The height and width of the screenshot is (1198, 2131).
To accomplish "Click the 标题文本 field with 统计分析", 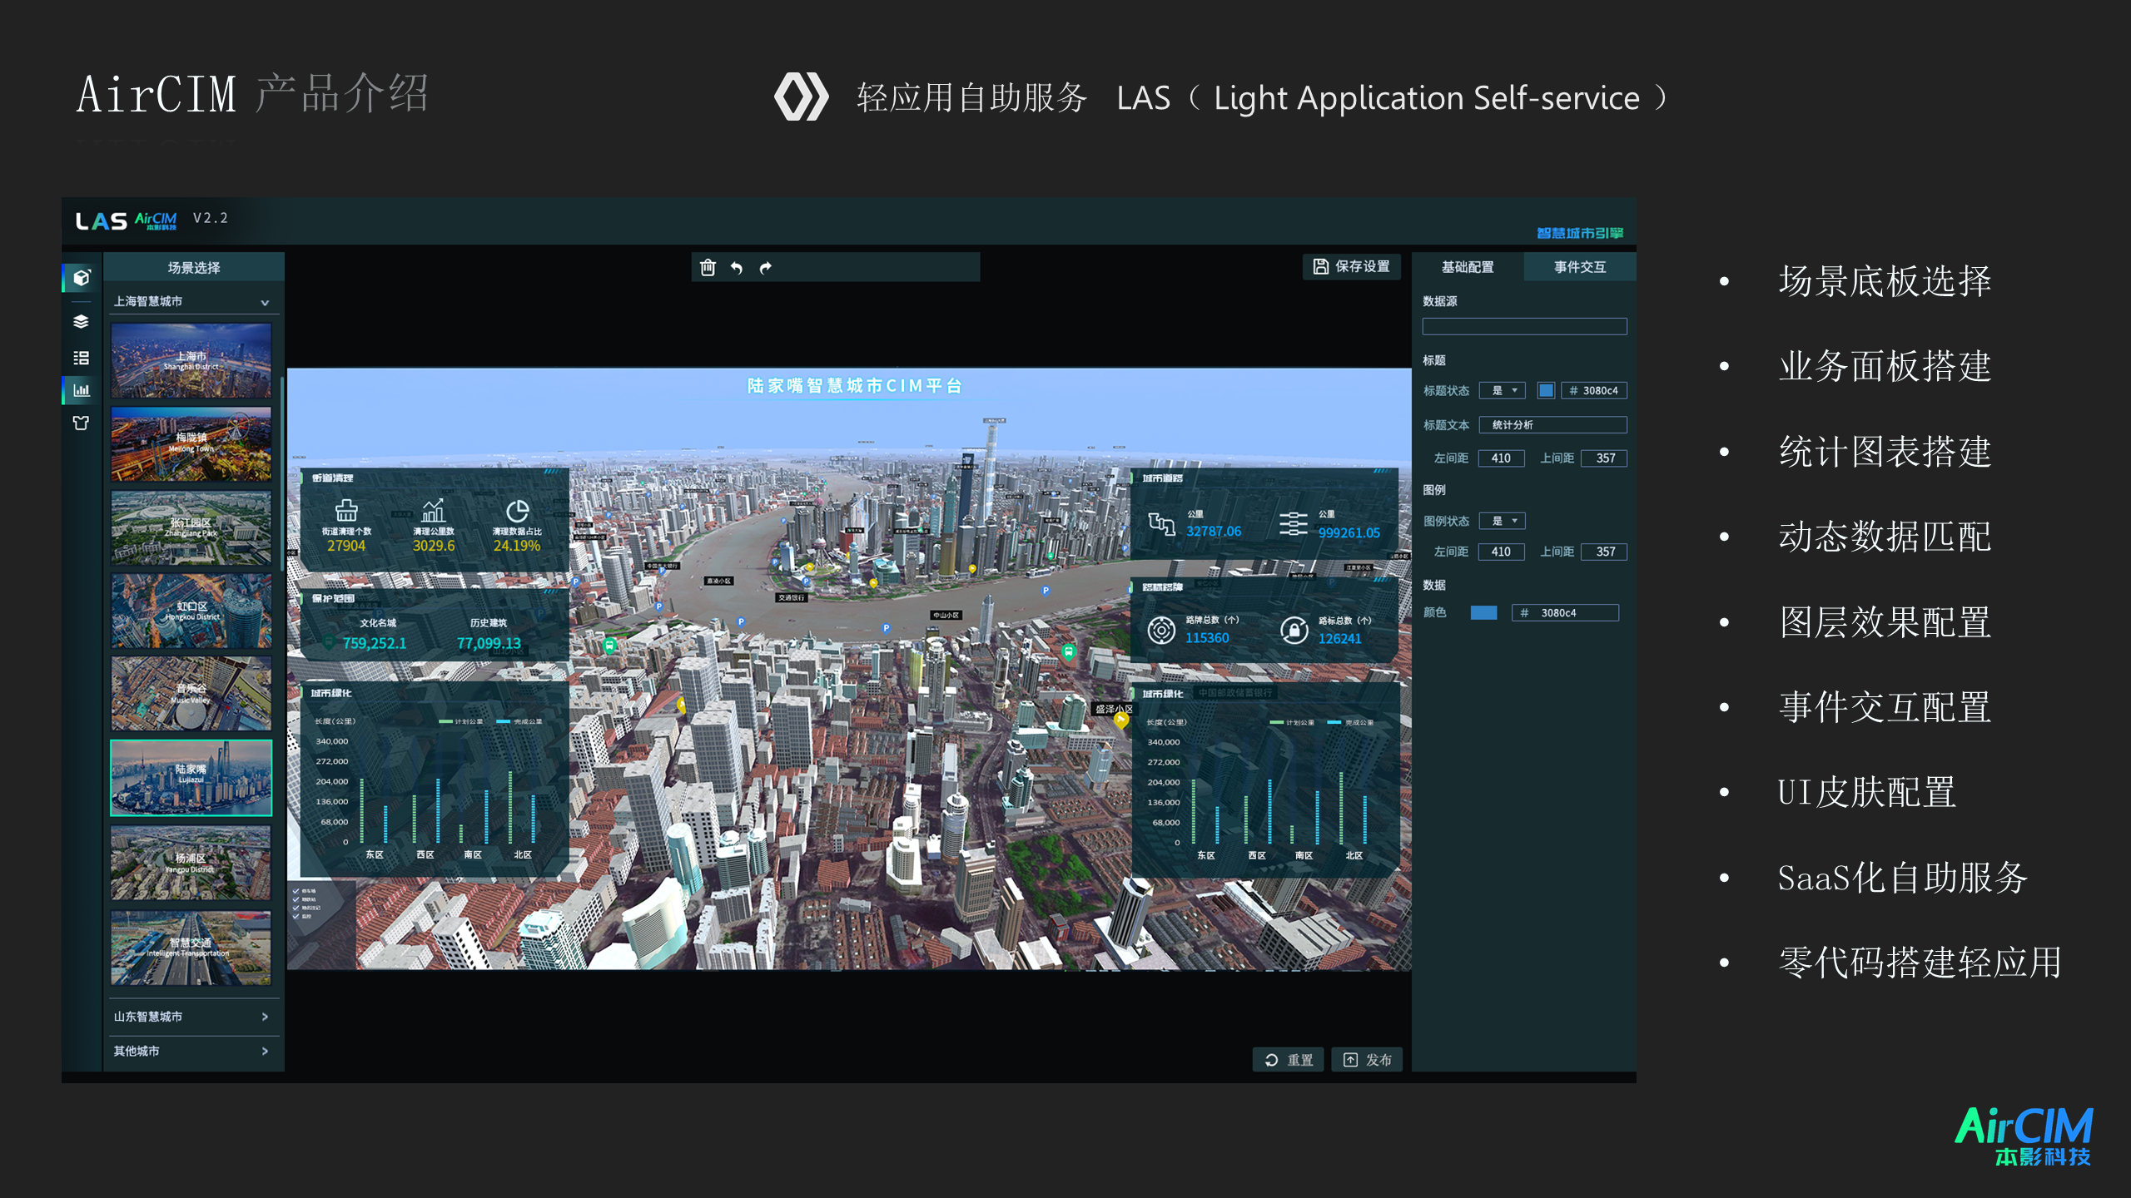I will 1552,425.
